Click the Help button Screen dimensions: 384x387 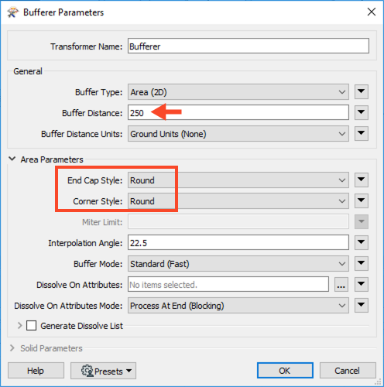point(36,371)
